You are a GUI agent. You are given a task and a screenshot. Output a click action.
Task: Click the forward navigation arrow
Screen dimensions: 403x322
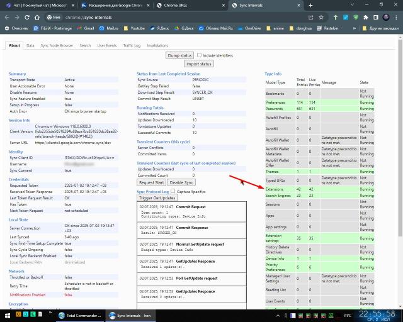pos(17,18)
